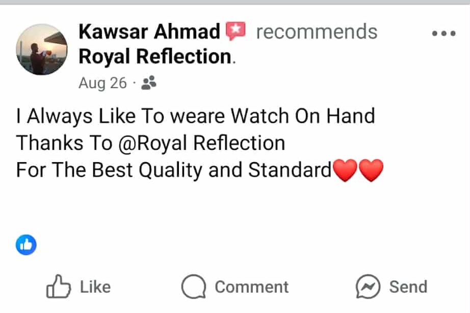Screen dimensions: 470x313
Task: Click the @Royal Reflection mention in post
Action: point(202,143)
